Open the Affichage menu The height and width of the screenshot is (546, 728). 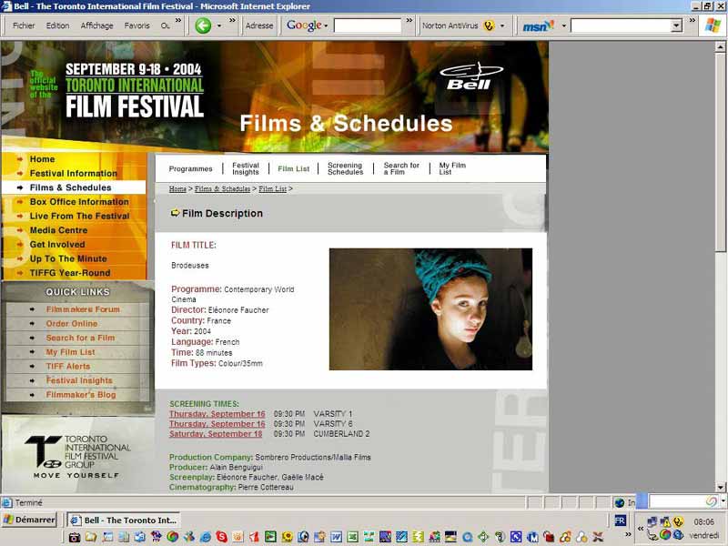pos(96,25)
